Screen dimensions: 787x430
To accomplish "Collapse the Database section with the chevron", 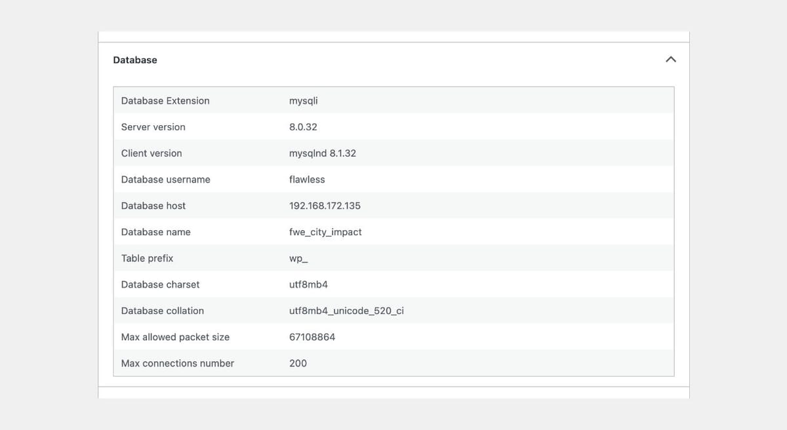I will point(670,59).
